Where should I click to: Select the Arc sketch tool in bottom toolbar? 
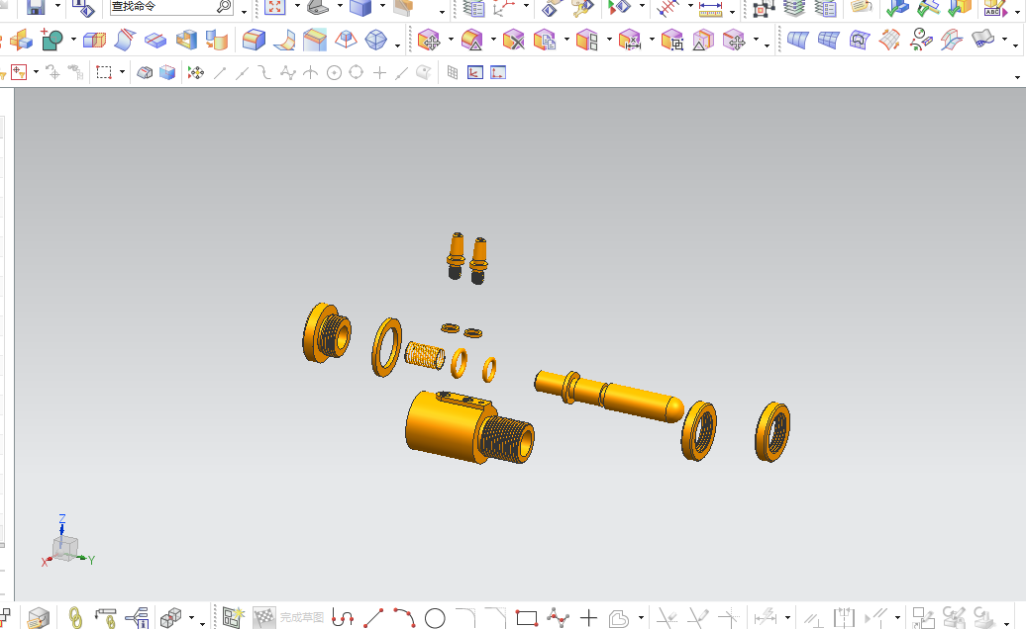pyautogui.click(x=404, y=617)
